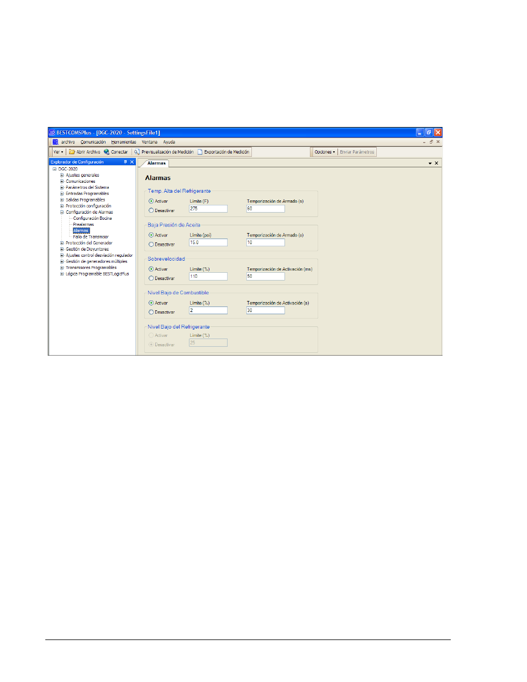Viewport: 527px width, 682px height.
Task: Restore the inner document window
Action: click(431, 142)
